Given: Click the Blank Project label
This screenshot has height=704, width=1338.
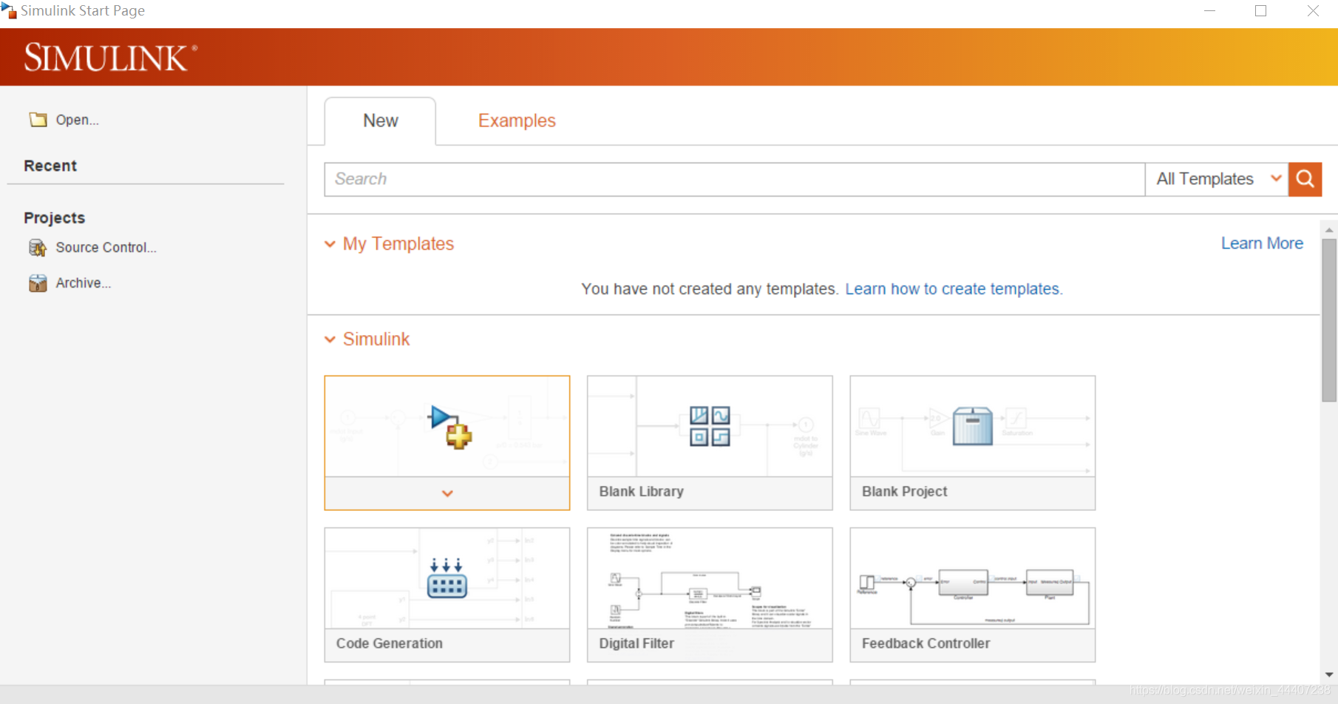Looking at the screenshot, I should (x=905, y=492).
